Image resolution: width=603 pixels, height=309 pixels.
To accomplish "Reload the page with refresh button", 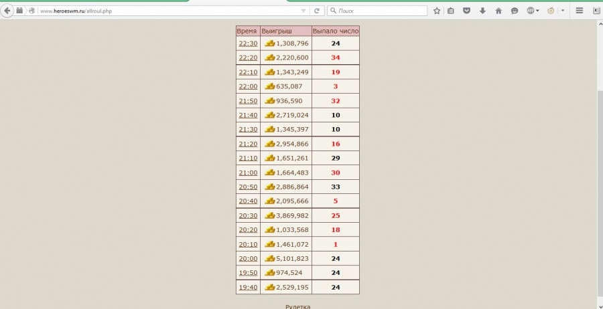I will 317,11.
